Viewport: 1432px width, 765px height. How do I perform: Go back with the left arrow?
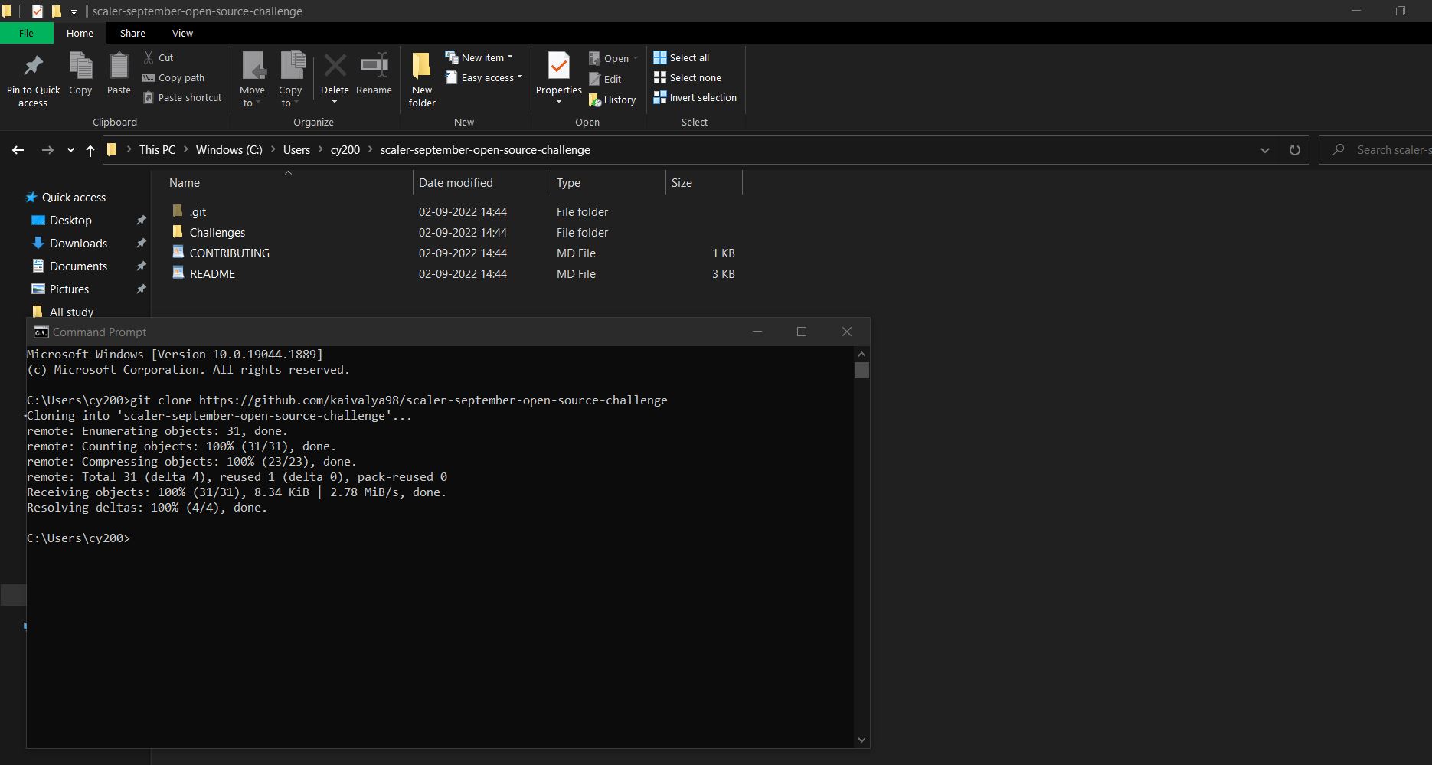pos(18,150)
